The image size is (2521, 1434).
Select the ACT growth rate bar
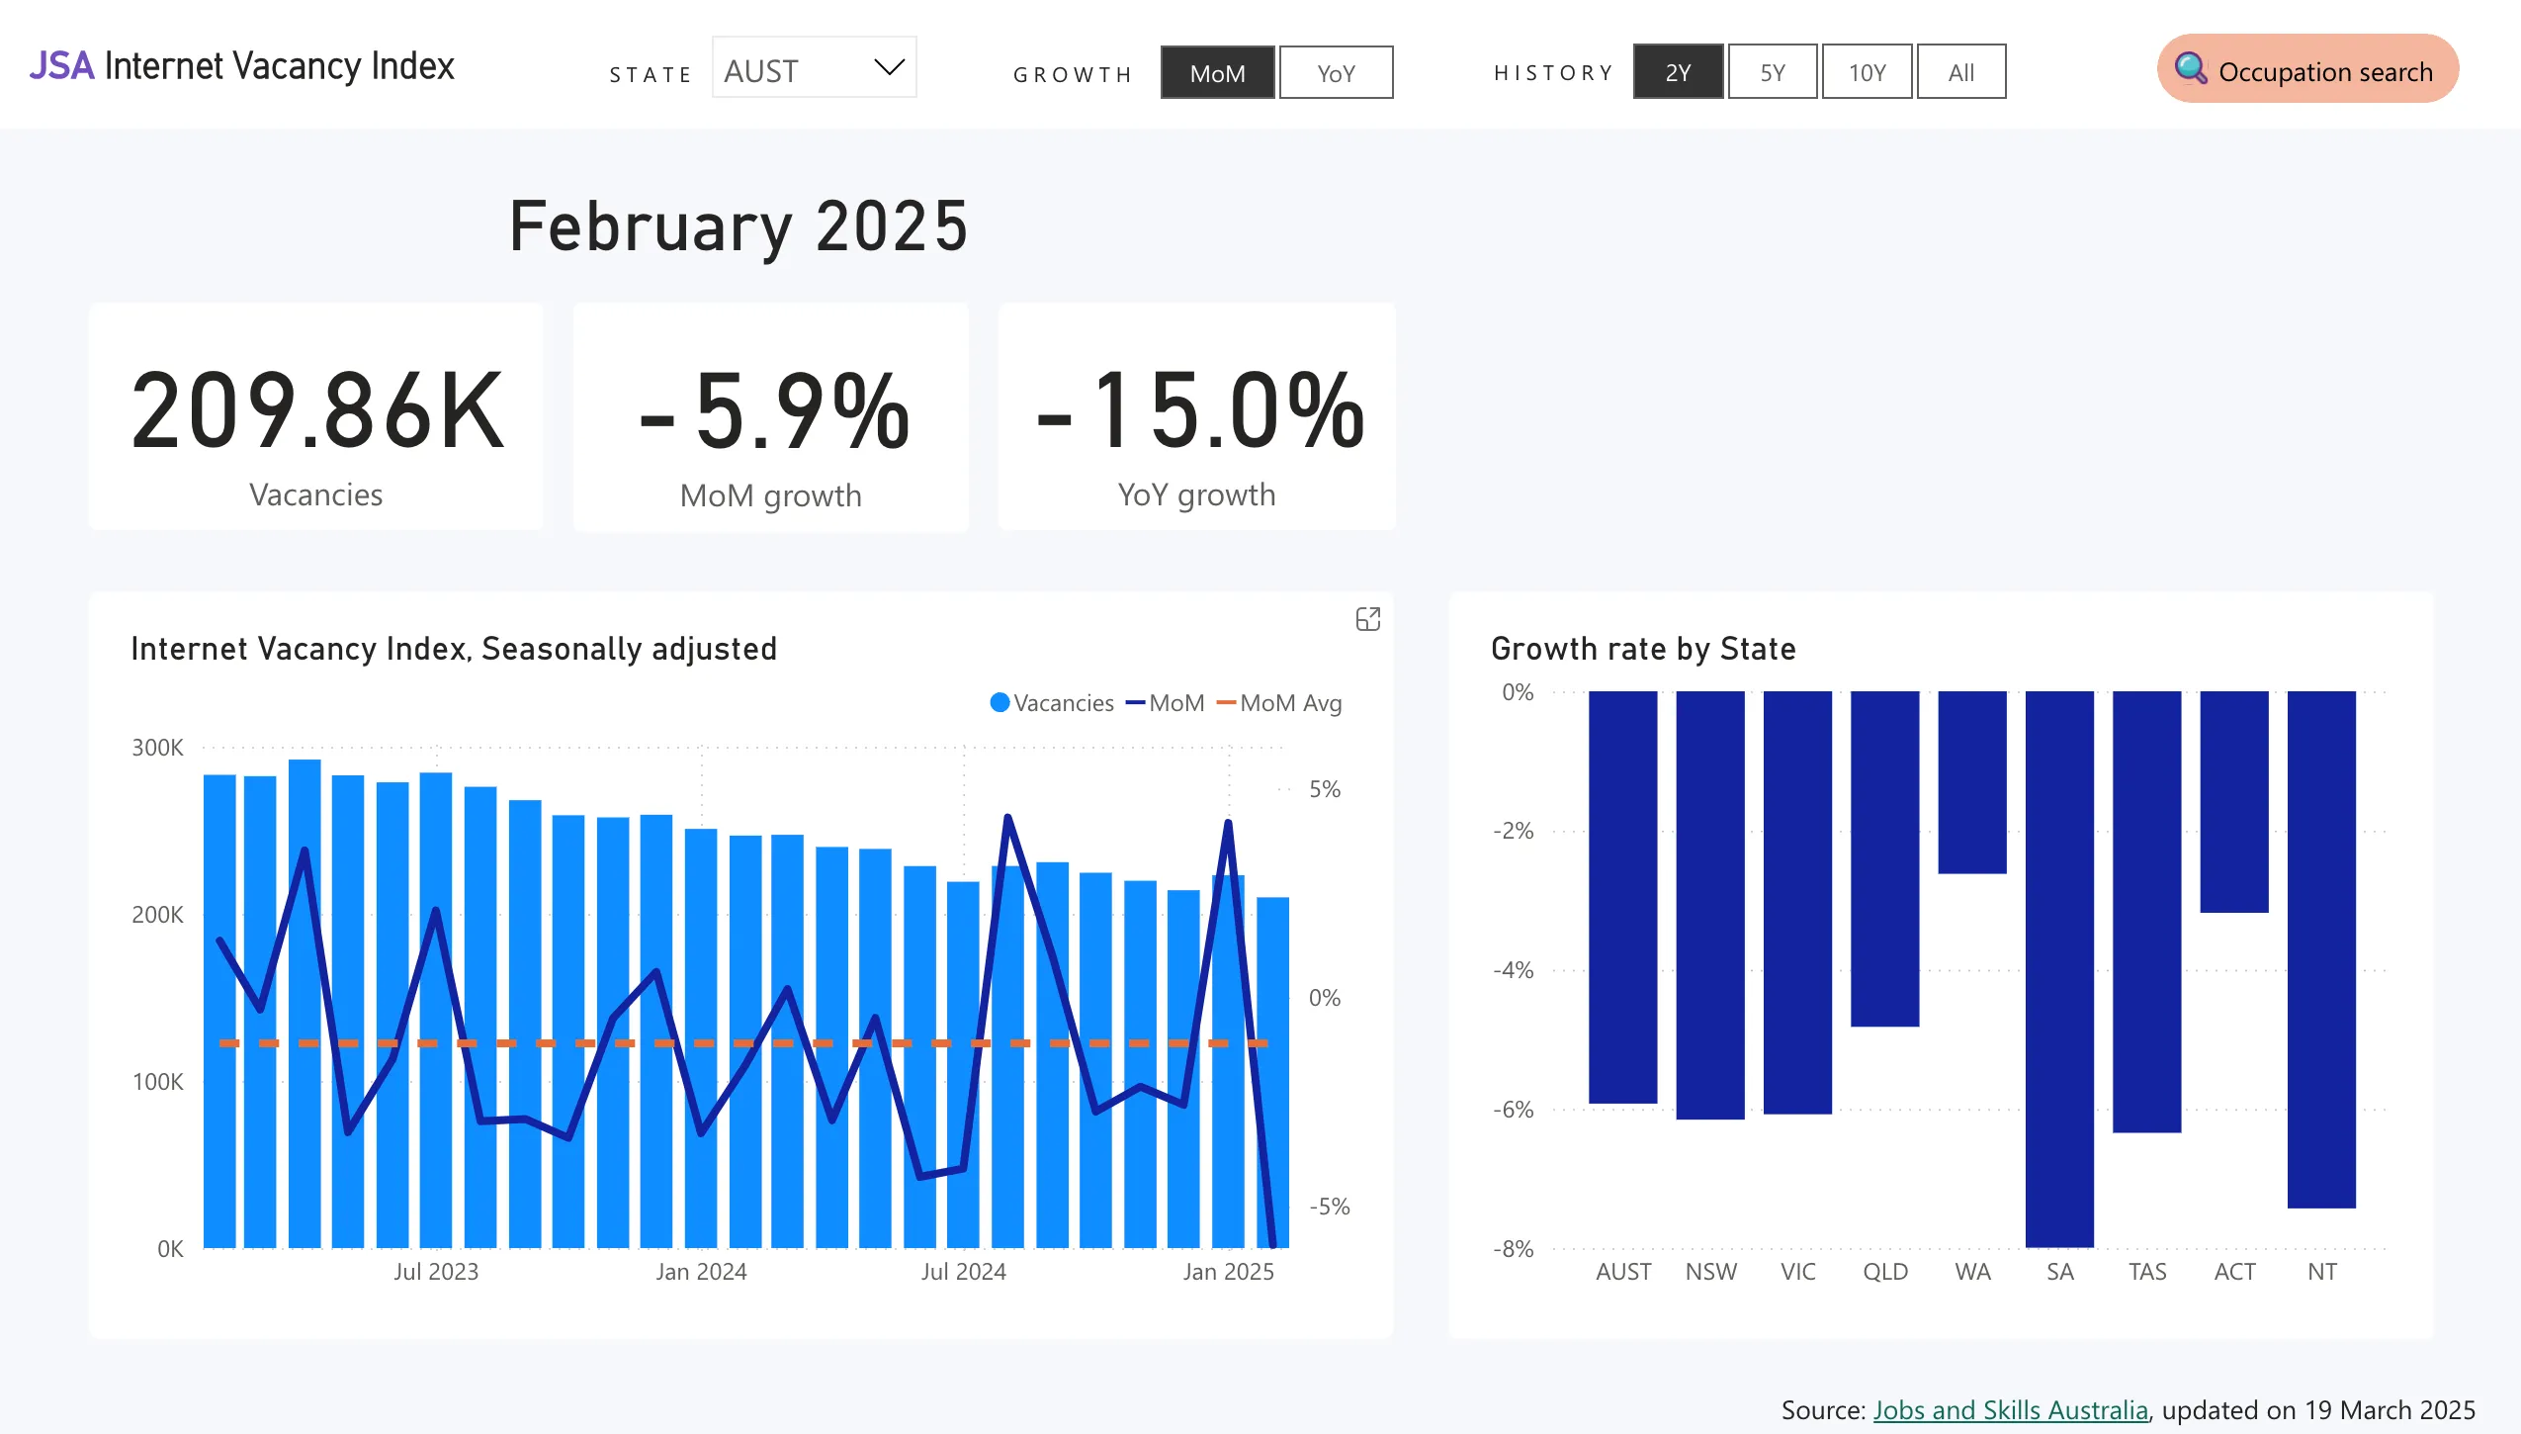[x=2234, y=802]
